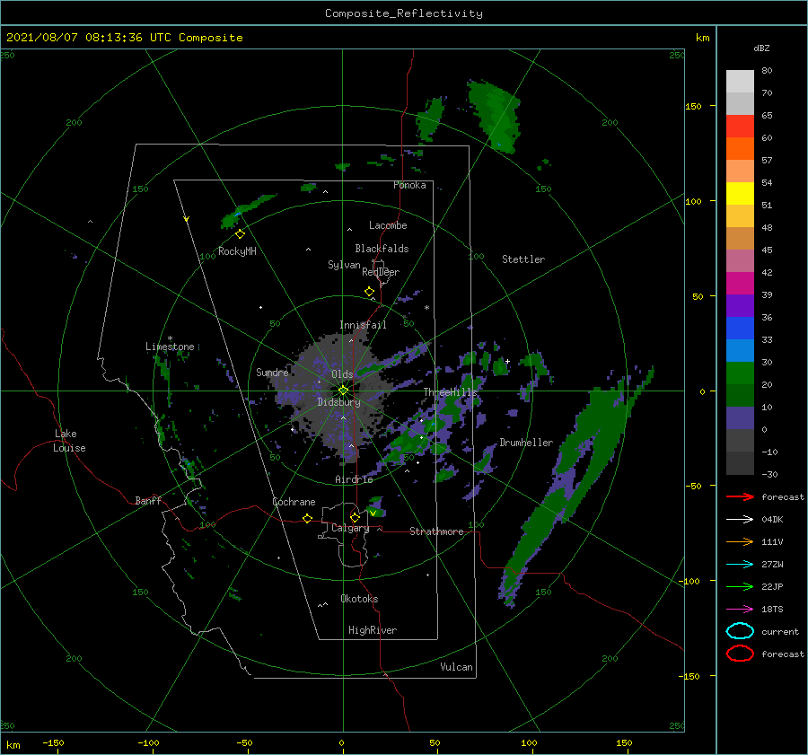Click the yellow 51 dBZ color swatch
The width and height of the screenshot is (808, 755).
740,193
